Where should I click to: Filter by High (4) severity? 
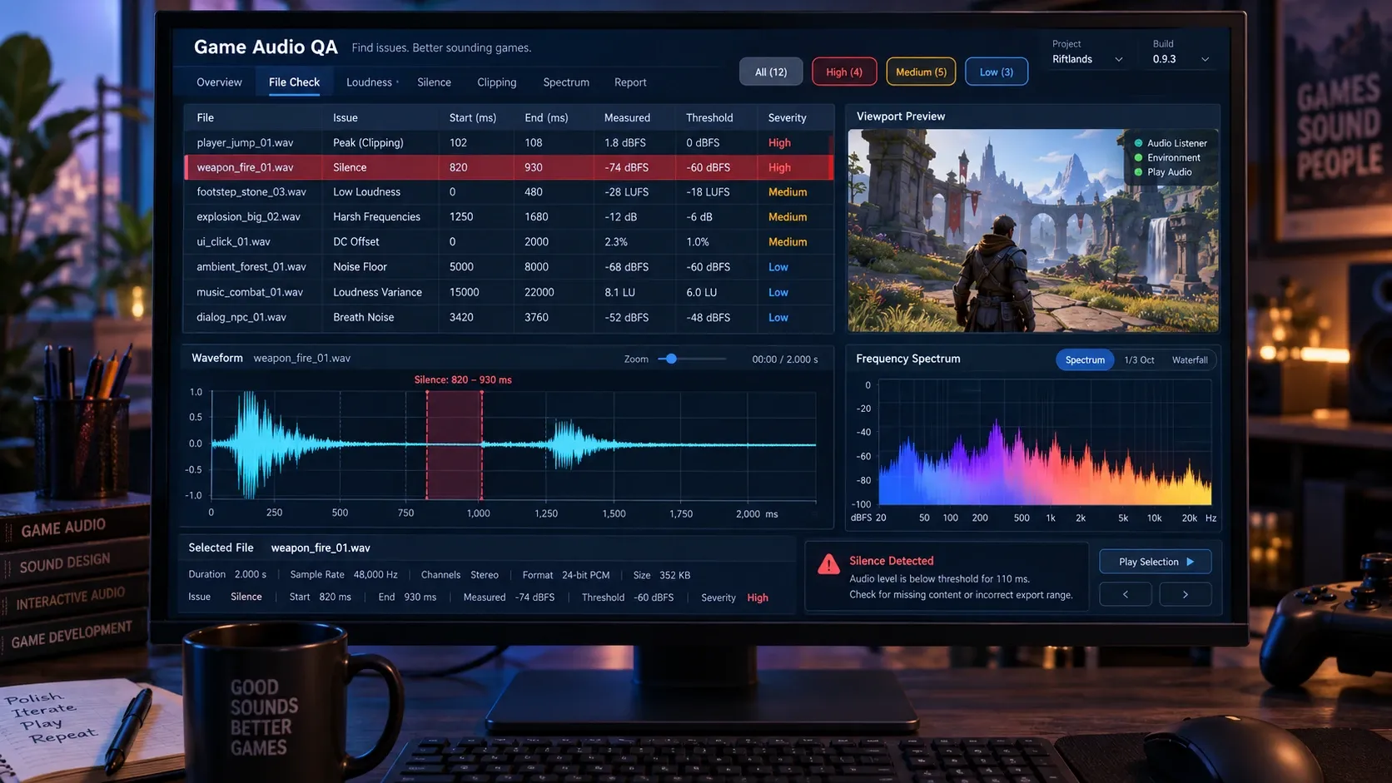point(844,72)
